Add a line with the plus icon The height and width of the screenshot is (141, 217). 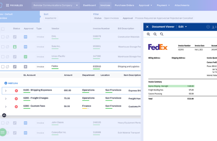[6, 83]
